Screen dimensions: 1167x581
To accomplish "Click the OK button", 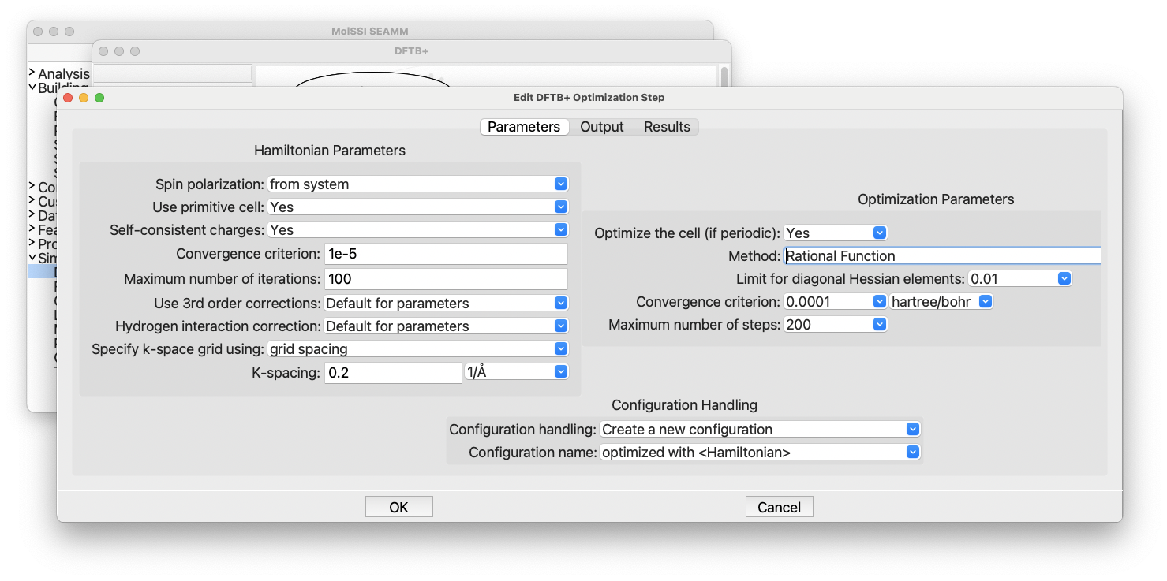I will [x=398, y=507].
